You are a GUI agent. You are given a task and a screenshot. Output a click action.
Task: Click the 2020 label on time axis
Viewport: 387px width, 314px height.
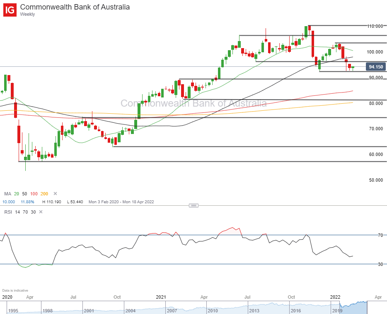pos(7,297)
